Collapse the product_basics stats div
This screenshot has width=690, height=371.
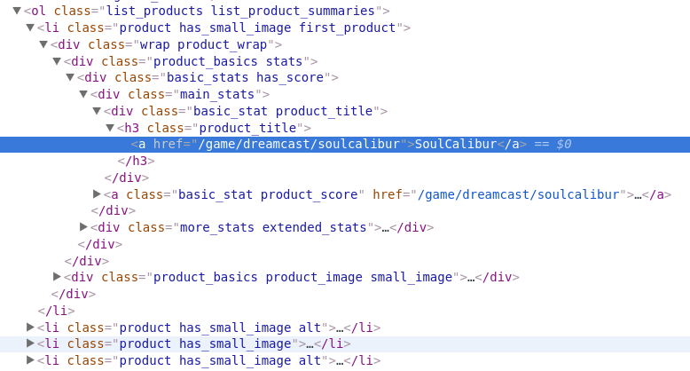(57, 61)
